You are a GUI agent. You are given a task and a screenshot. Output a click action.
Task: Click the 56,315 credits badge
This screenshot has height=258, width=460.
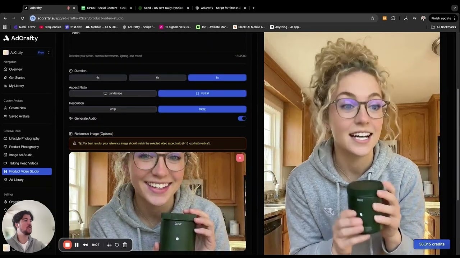(432, 244)
